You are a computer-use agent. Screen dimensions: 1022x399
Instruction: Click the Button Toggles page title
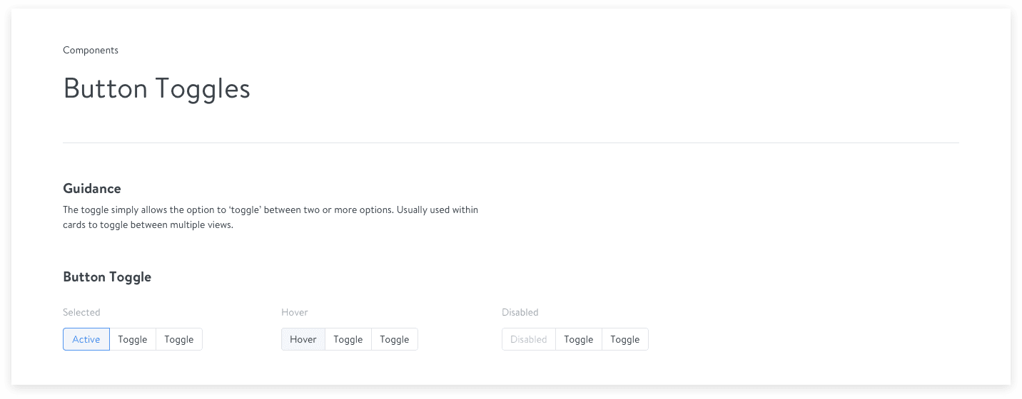click(157, 89)
